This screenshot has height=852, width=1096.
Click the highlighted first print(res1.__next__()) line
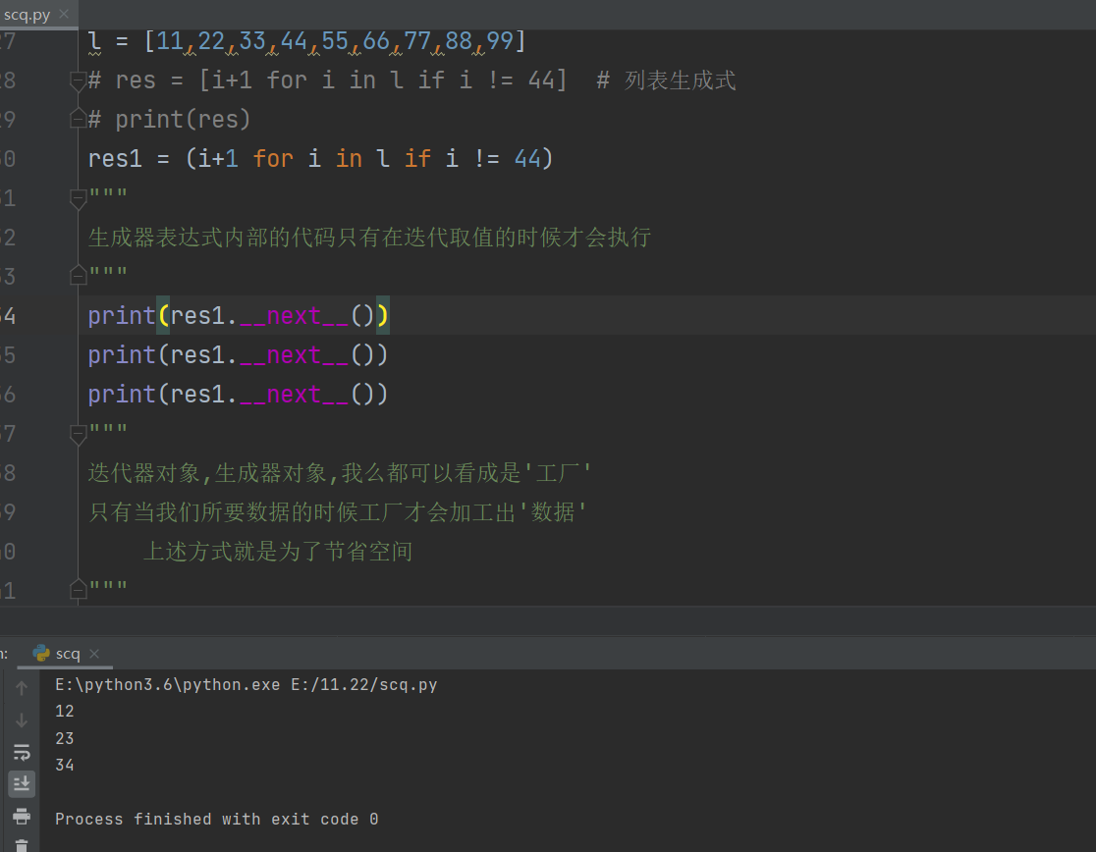click(x=239, y=316)
